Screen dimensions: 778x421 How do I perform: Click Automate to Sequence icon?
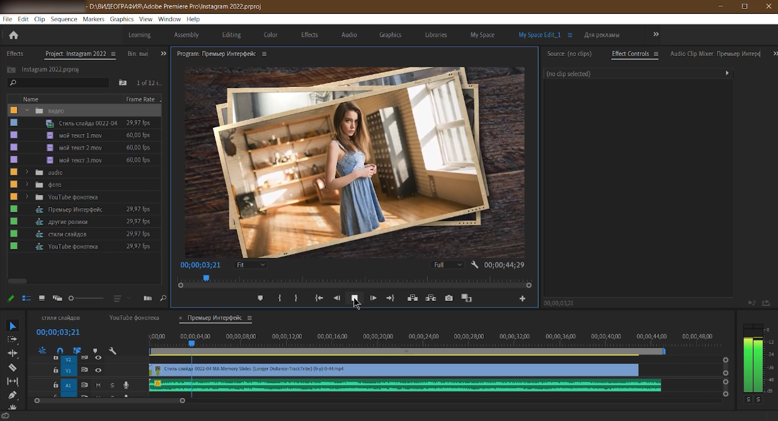[x=147, y=298]
